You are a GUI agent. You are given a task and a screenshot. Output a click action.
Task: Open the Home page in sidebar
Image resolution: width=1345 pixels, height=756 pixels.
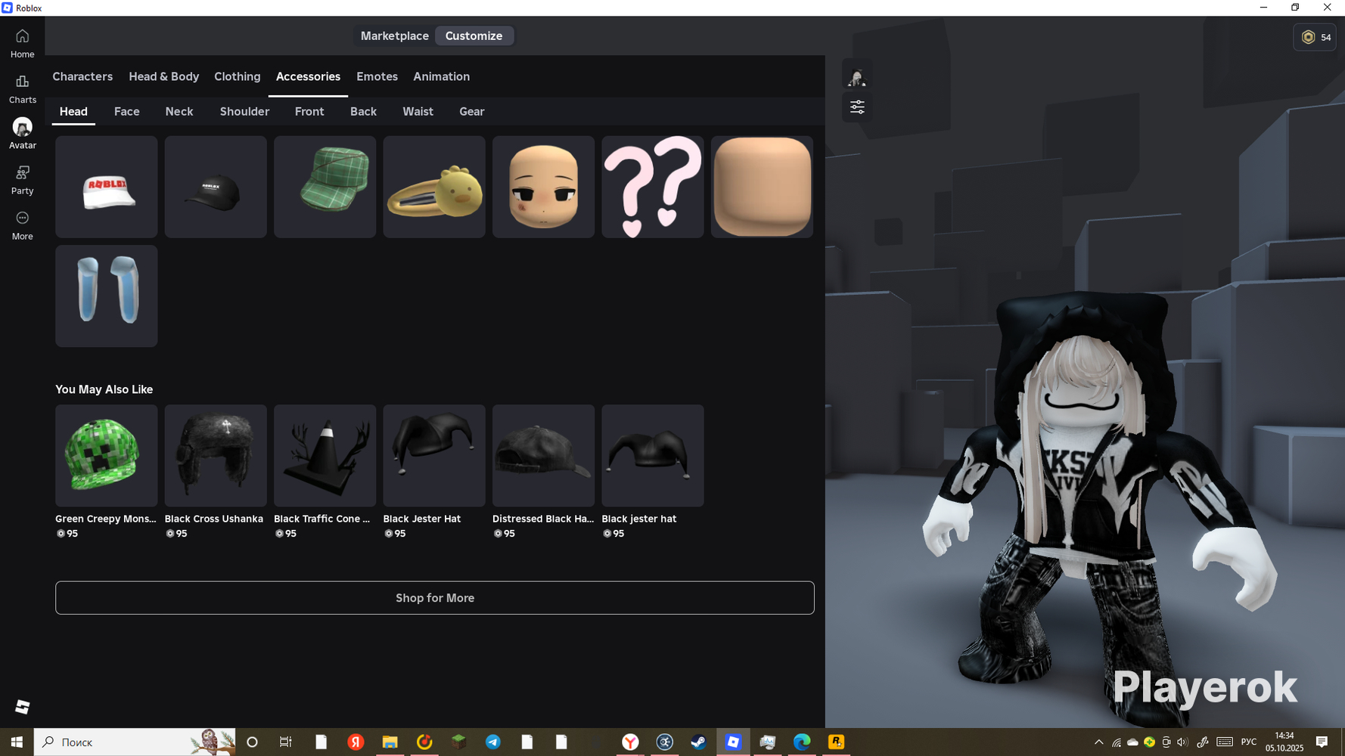(x=22, y=43)
